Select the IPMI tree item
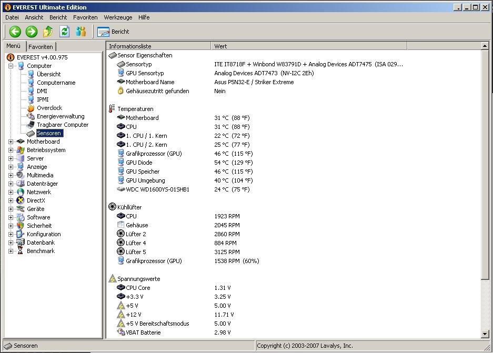The image size is (493, 353). tap(43, 99)
